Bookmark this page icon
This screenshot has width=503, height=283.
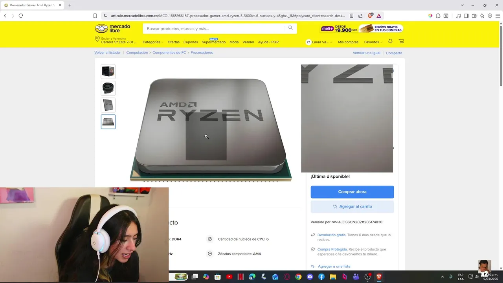[x=95, y=16]
